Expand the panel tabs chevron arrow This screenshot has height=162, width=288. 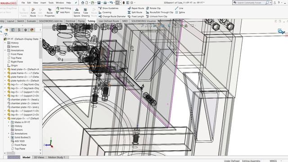[x=40, y=30]
